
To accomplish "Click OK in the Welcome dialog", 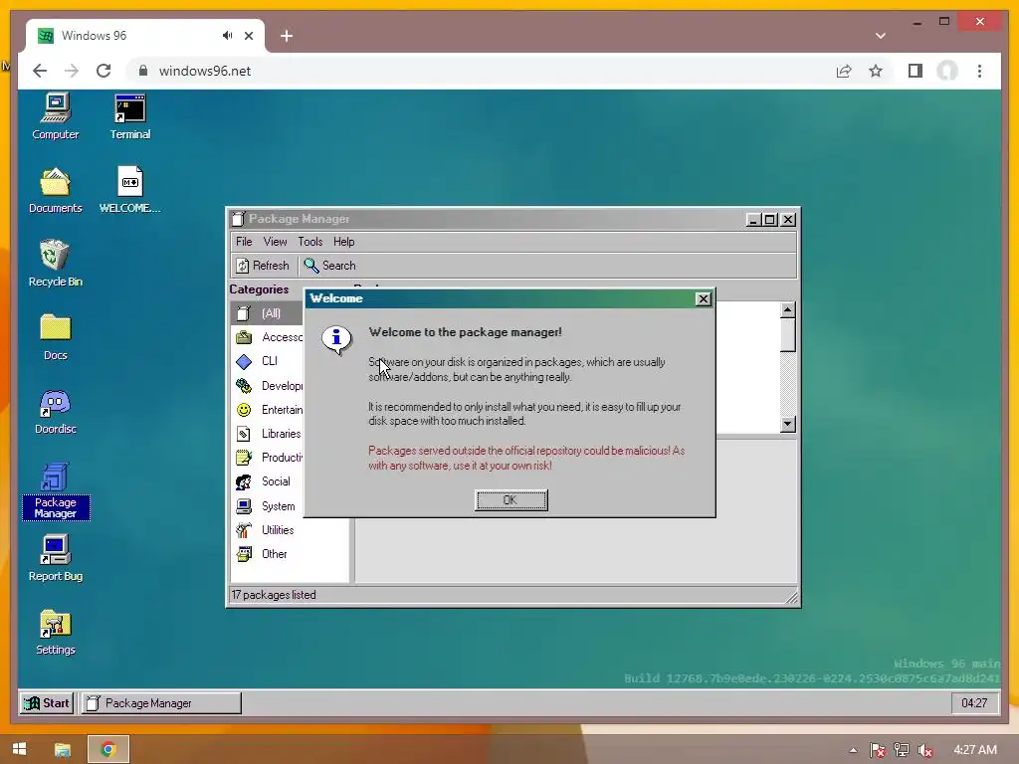I will point(510,500).
